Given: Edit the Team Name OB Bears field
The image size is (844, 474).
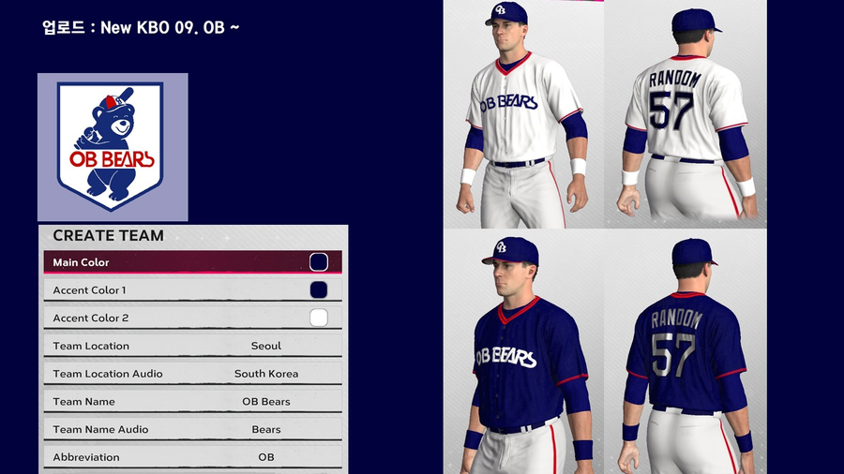Looking at the screenshot, I should point(192,402).
